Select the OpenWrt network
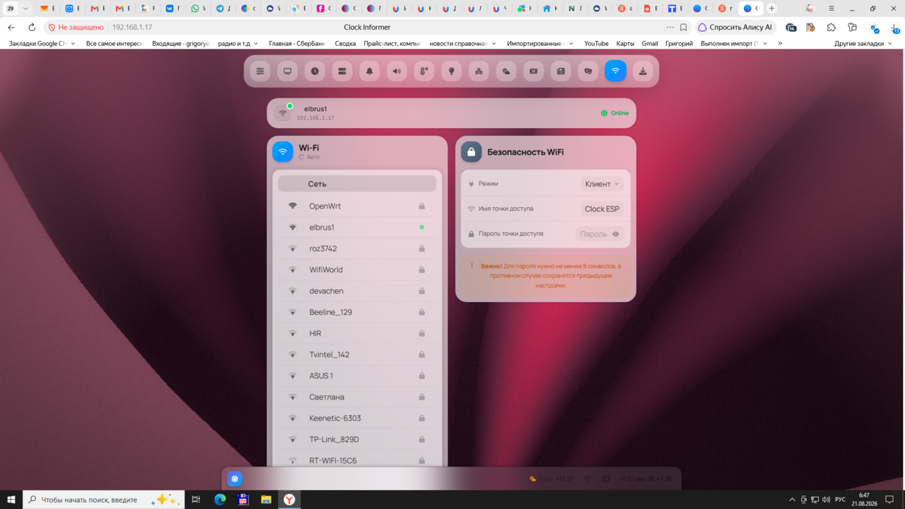This screenshot has width=905, height=509. [357, 206]
